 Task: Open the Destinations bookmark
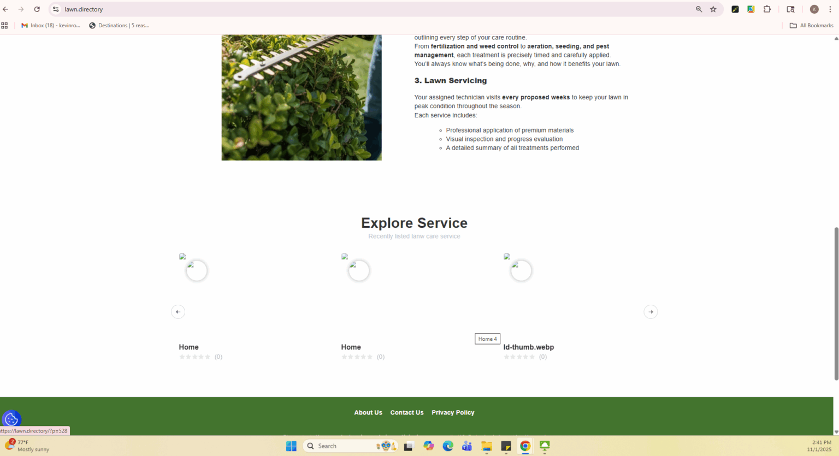[119, 26]
